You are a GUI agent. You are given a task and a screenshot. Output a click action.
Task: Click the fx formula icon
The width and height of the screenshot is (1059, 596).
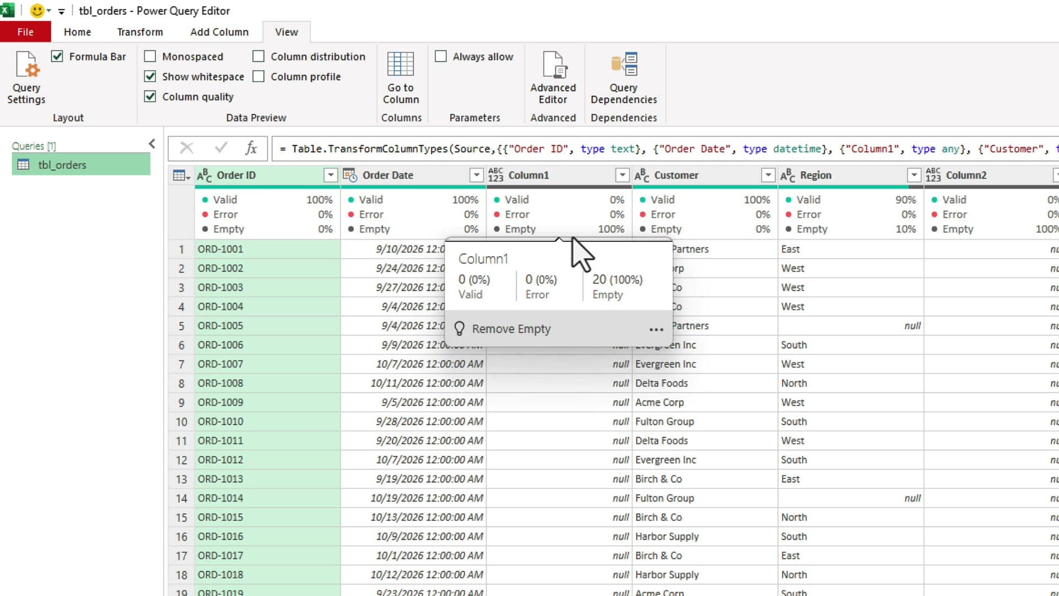click(x=251, y=148)
